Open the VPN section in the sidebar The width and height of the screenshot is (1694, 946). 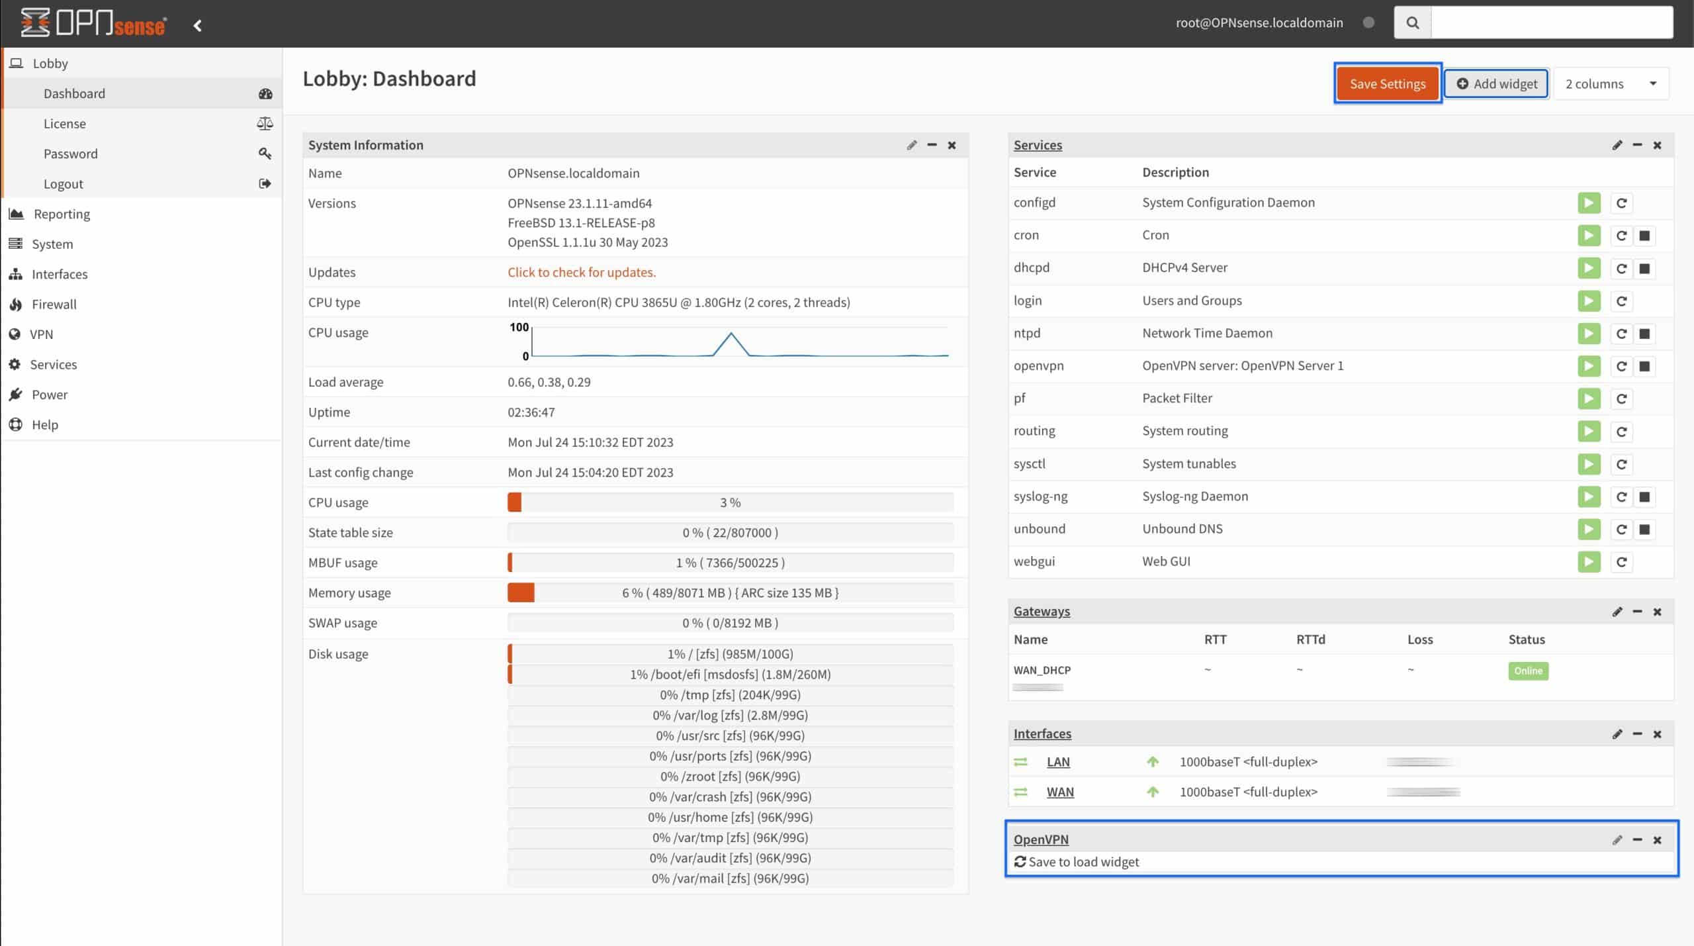coord(42,334)
